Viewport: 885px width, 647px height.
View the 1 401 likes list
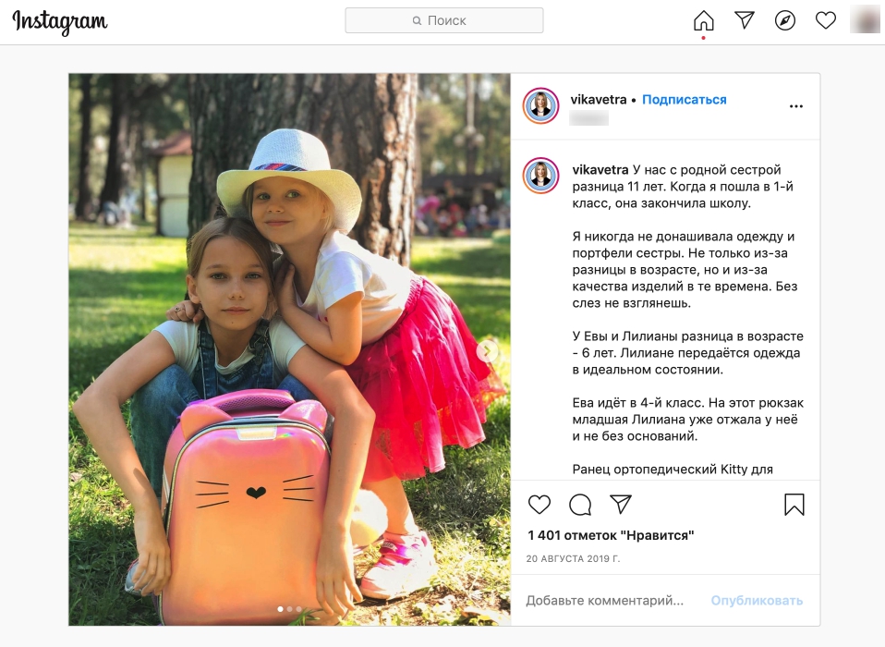pos(611,535)
